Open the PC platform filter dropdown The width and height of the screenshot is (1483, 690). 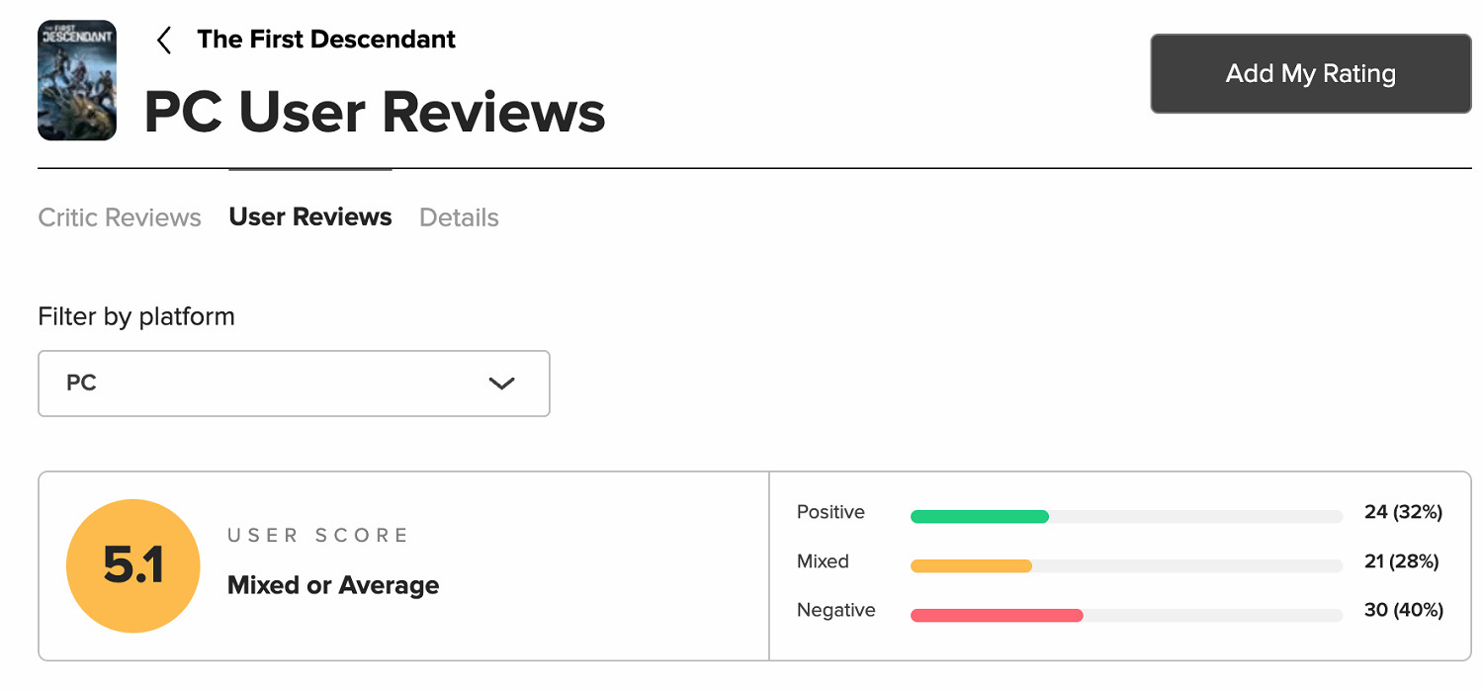294,383
